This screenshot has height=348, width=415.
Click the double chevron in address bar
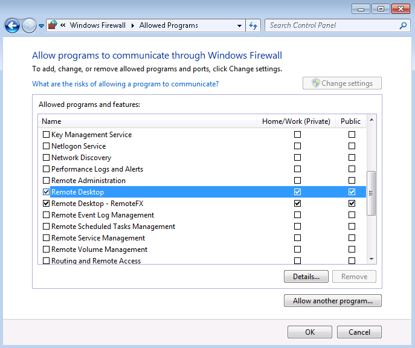point(63,25)
